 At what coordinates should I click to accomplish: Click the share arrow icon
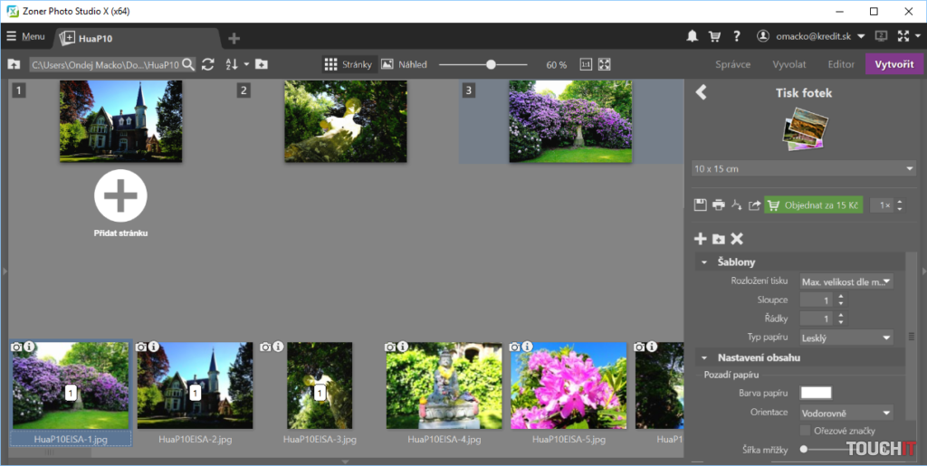pyautogui.click(x=754, y=205)
